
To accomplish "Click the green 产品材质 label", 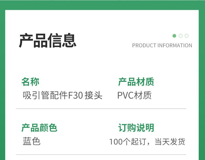I will (136, 82).
